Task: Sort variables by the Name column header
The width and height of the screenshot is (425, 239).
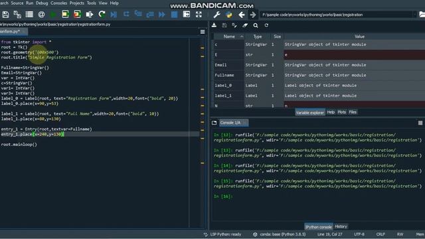Action: 229,37
